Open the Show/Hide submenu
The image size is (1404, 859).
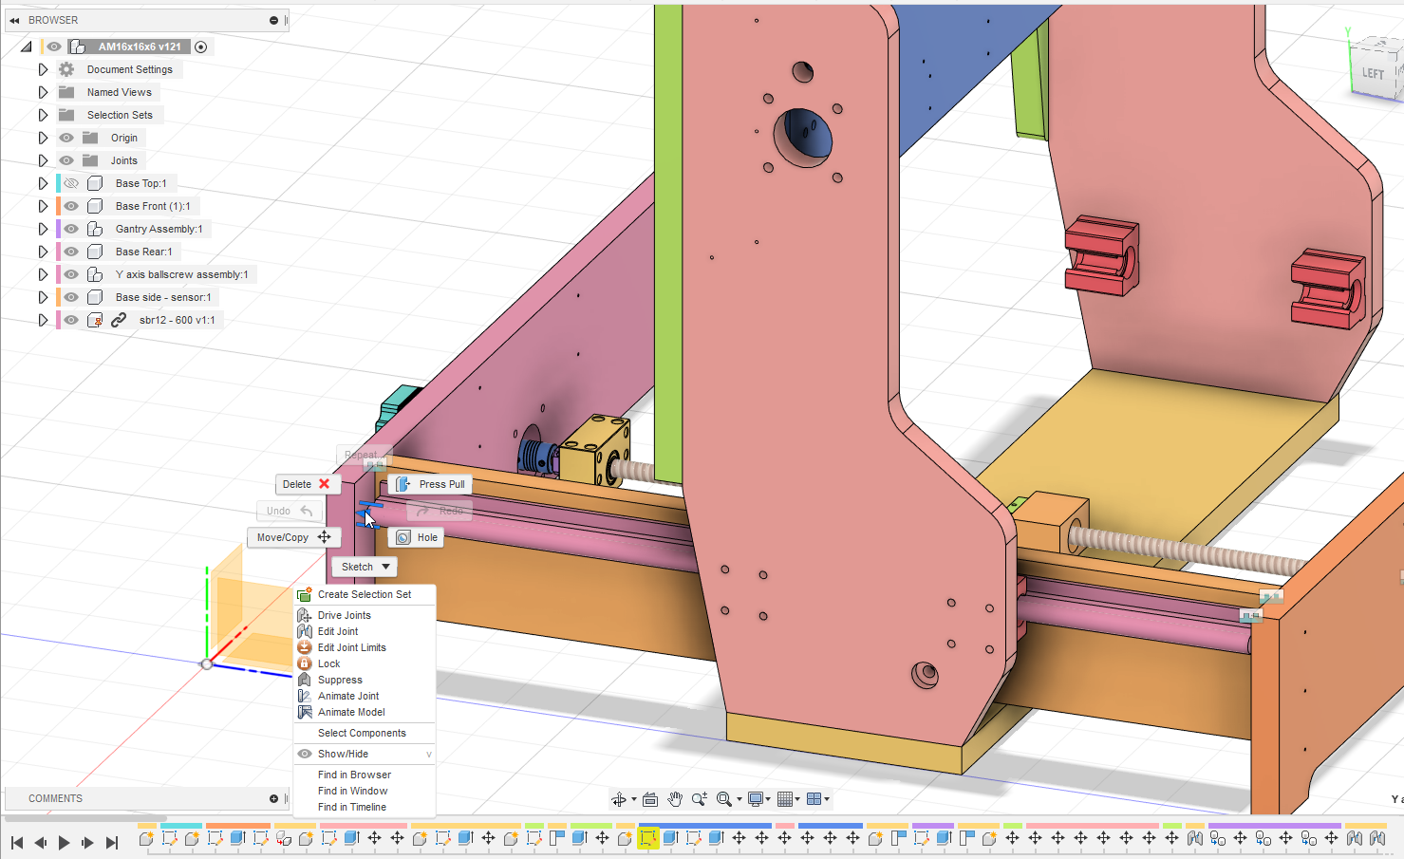(365, 754)
